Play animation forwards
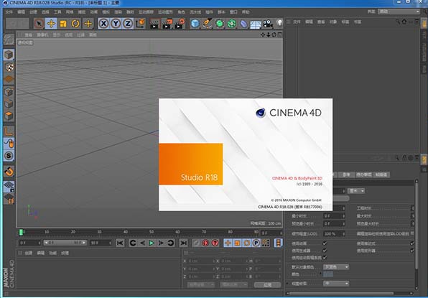 click(x=152, y=243)
